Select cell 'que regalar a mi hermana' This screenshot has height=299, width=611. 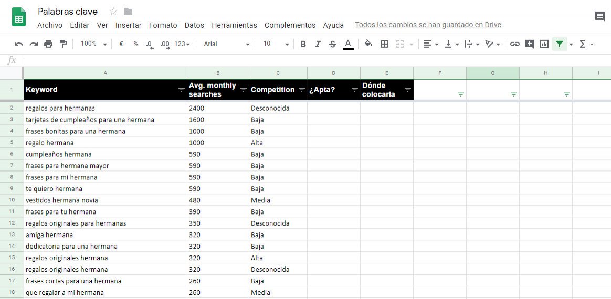point(106,292)
